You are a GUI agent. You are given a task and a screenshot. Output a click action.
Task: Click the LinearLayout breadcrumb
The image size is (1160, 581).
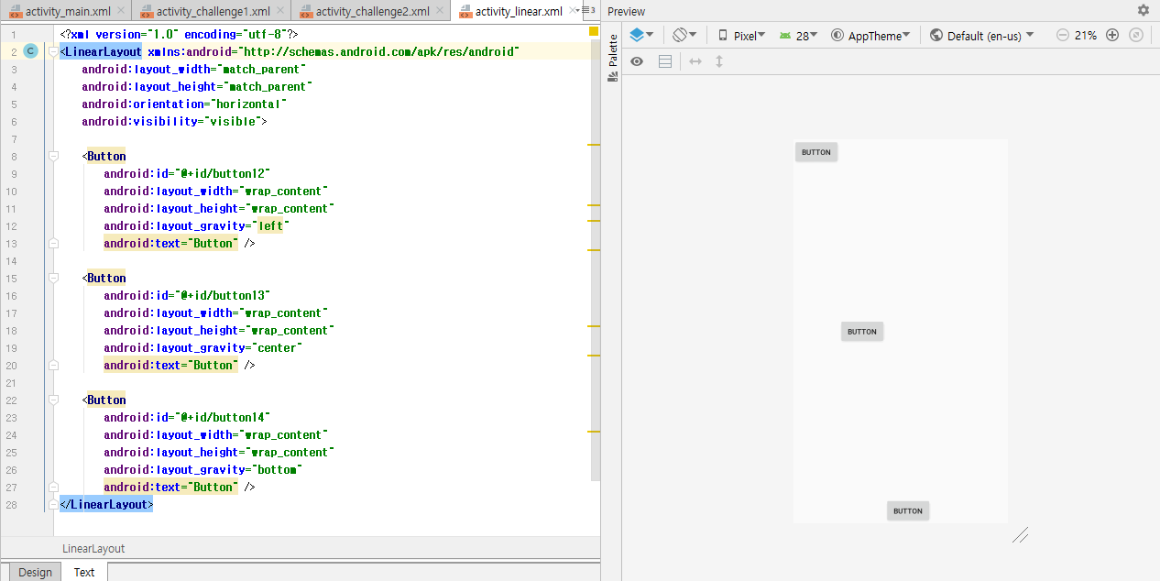point(93,548)
